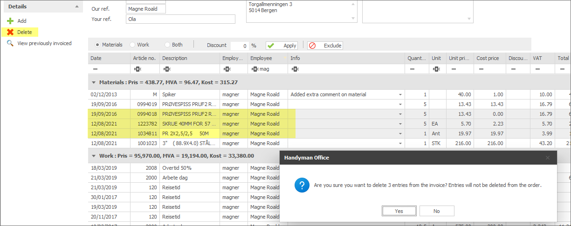Sort by the Article no. column header
The width and height of the screenshot is (571, 226).
pos(145,58)
